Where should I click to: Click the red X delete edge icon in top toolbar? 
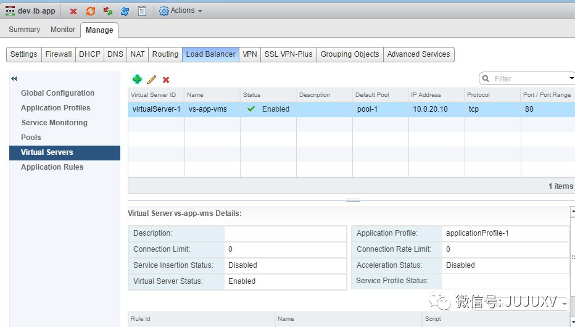point(73,11)
